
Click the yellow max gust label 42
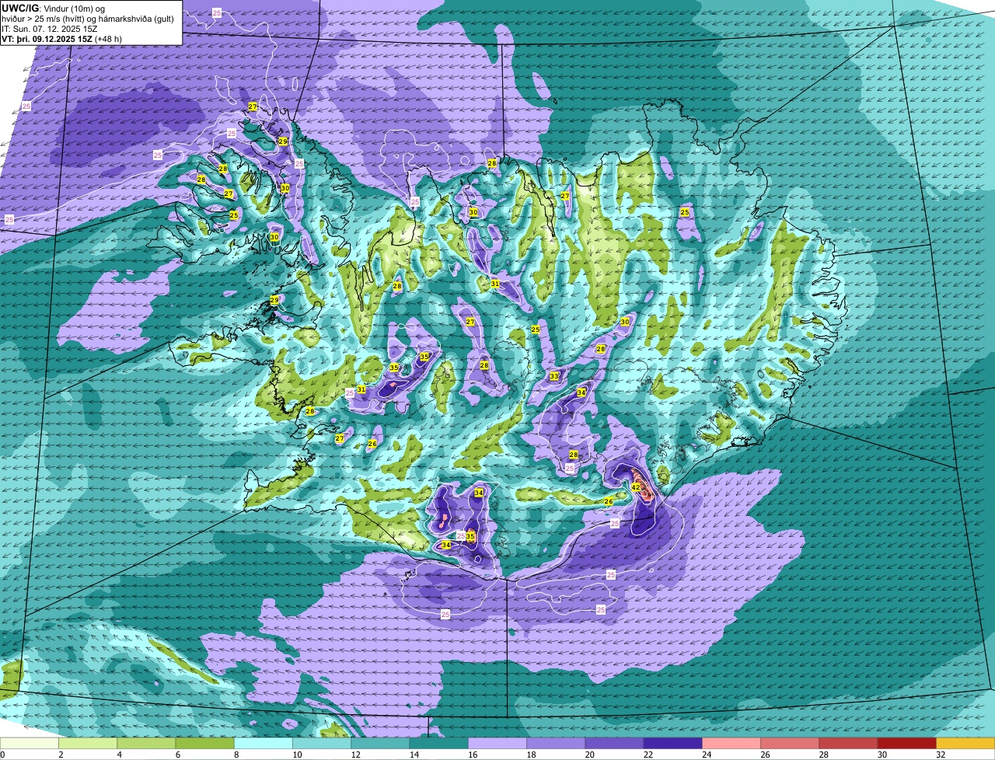click(636, 487)
